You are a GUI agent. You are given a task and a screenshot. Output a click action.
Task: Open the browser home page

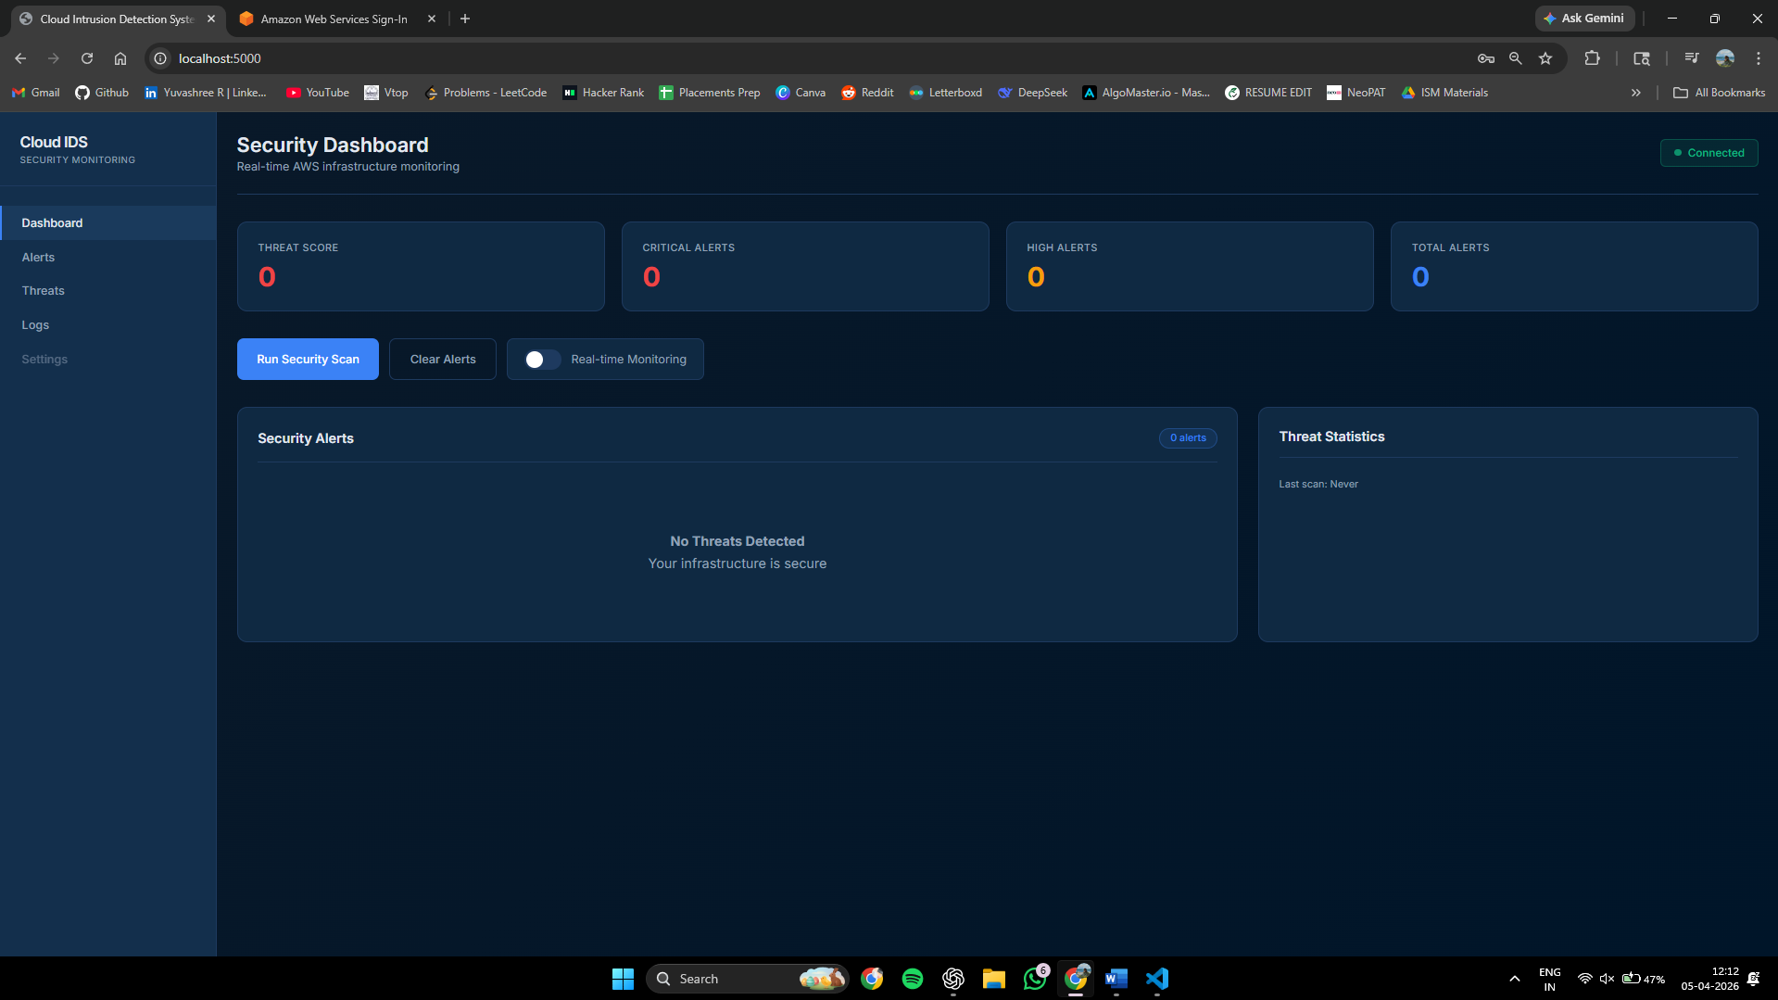click(120, 58)
